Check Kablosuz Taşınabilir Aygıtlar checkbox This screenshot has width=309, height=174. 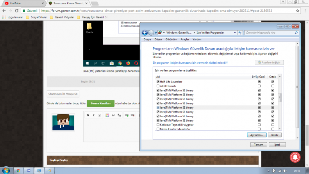(158, 125)
